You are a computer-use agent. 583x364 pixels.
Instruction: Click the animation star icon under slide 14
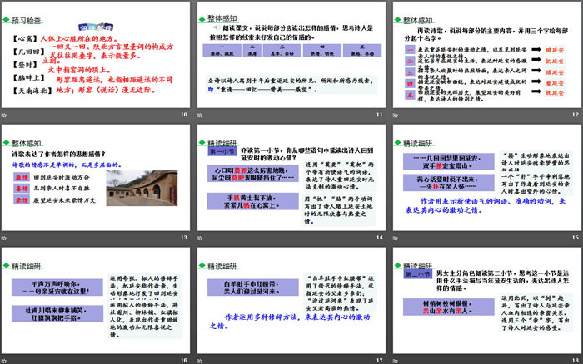[x=200, y=238]
